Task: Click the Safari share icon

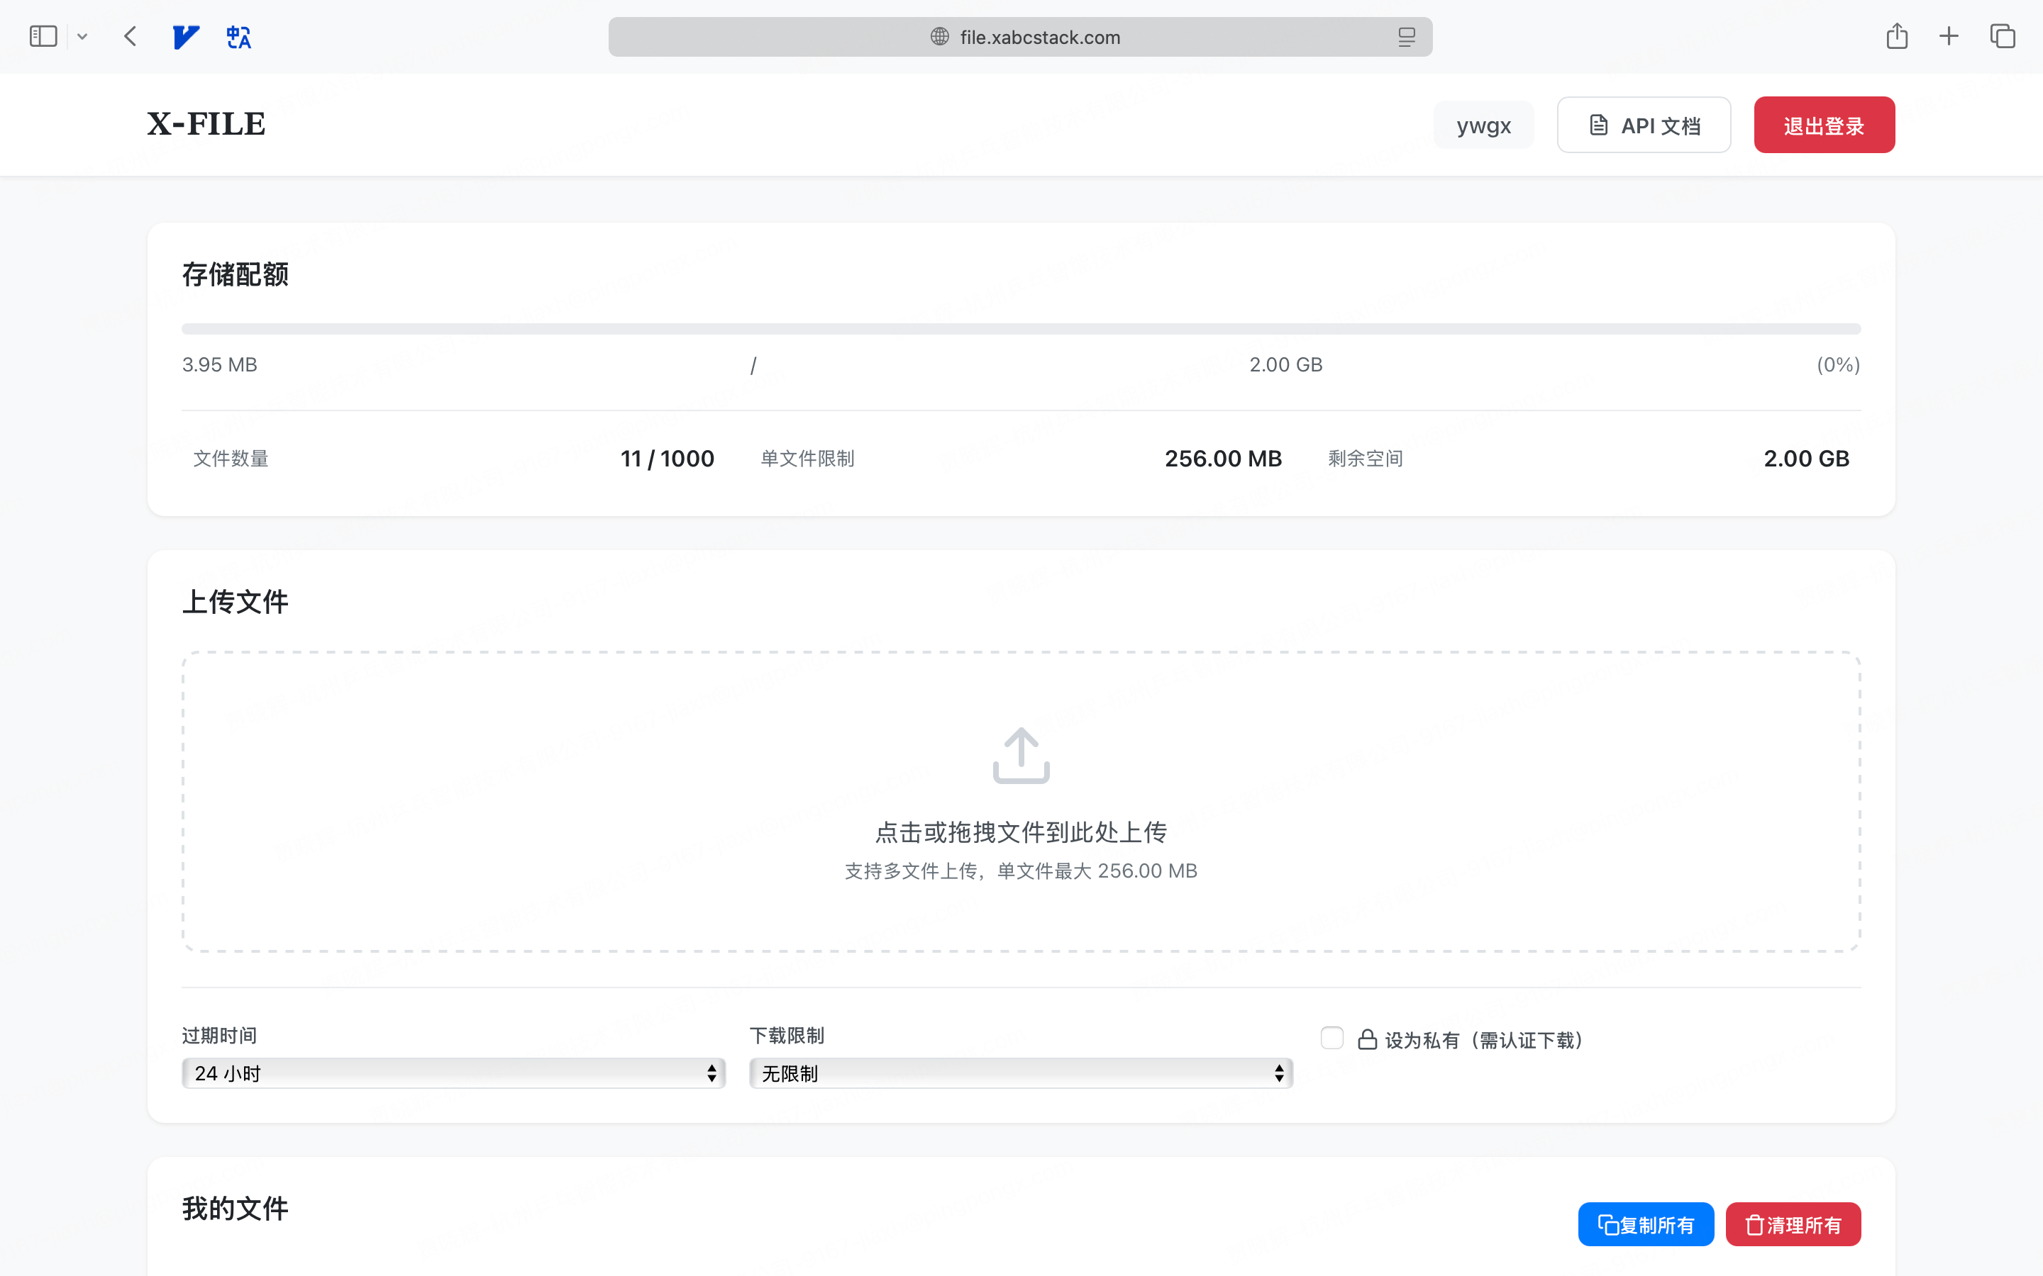Action: pyautogui.click(x=1896, y=36)
